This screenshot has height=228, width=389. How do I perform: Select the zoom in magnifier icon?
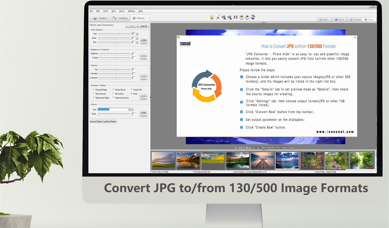[224, 17]
